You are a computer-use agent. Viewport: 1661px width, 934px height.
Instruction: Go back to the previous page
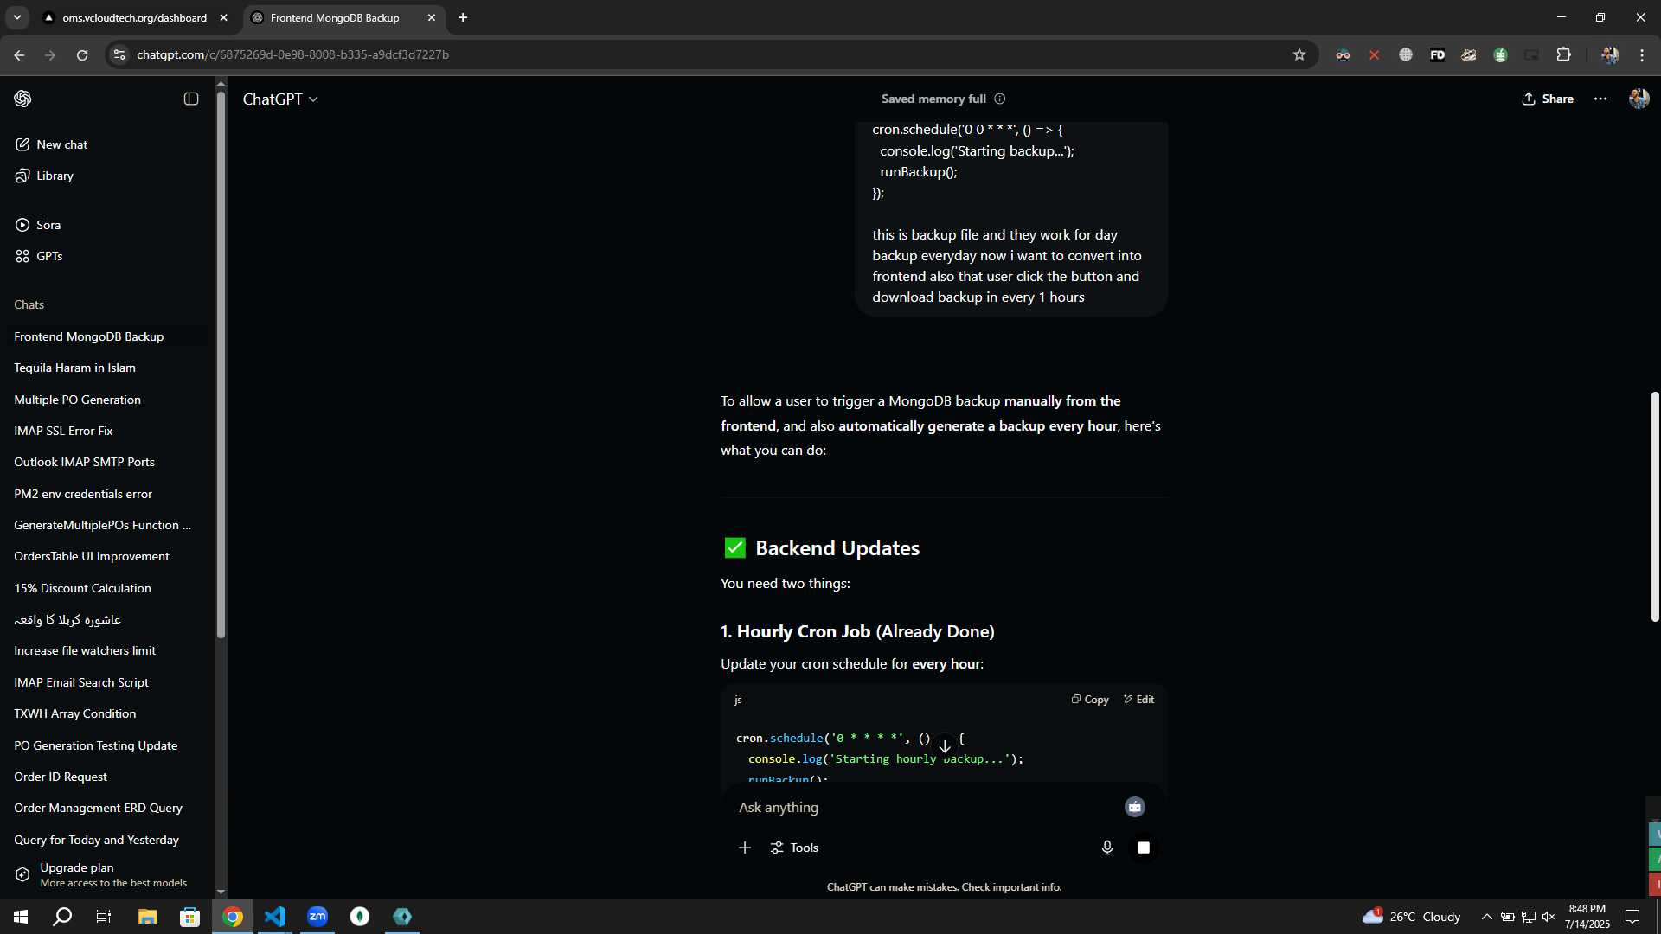click(19, 54)
